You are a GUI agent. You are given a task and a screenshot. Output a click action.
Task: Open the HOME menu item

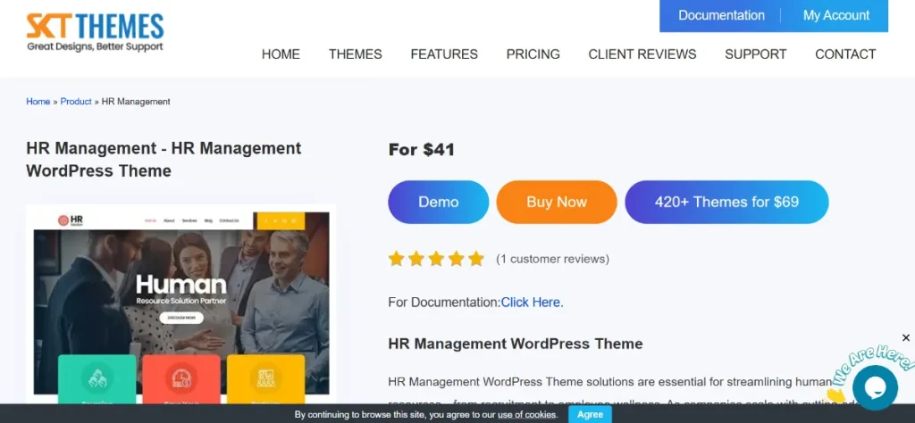281,54
